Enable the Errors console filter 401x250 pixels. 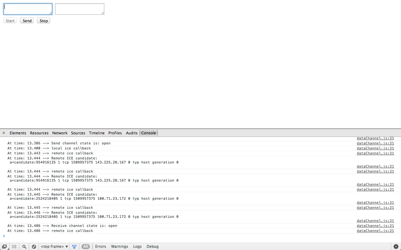pyautogui.click(x=100, y=246)
